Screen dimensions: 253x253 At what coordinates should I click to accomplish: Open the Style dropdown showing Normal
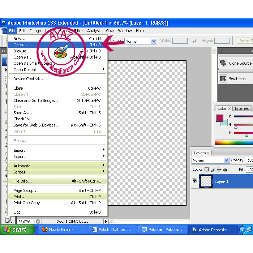coord(141,41)
